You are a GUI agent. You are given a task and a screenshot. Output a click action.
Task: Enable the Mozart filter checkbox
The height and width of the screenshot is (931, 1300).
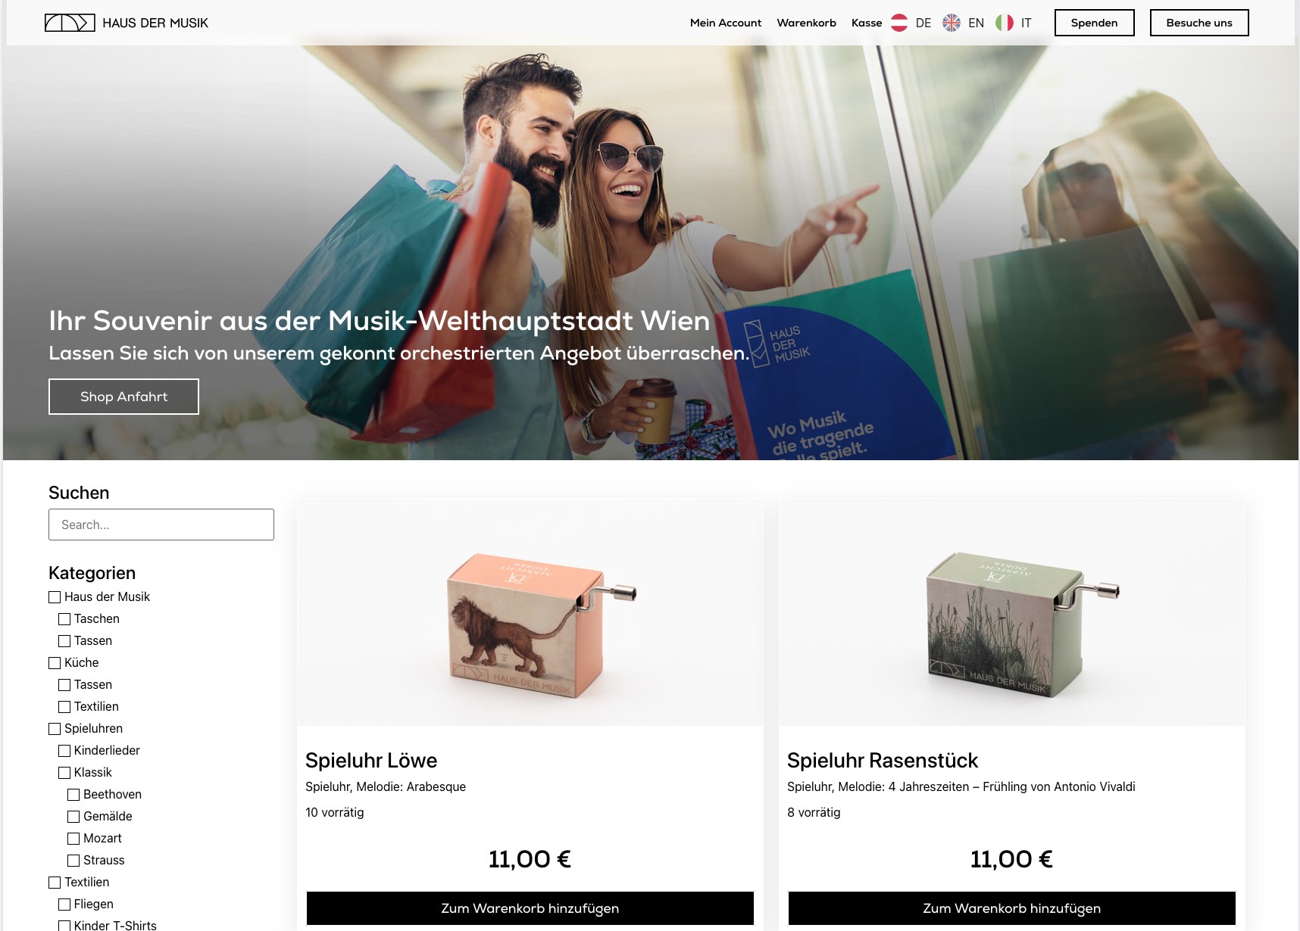coord(73,839)
